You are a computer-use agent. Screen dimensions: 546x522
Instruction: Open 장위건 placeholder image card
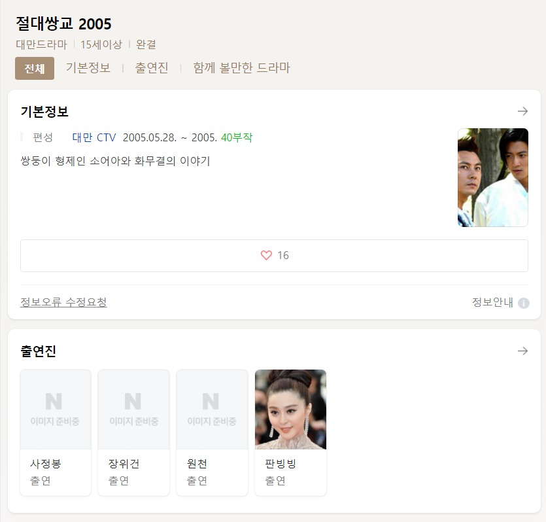click(133, 409)
